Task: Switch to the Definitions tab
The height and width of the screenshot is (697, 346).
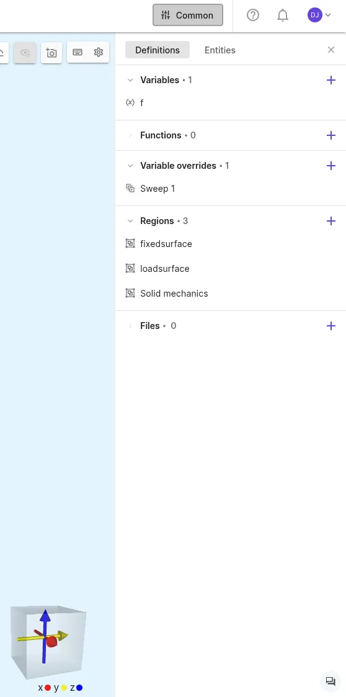Action: (x=157, y=50)
